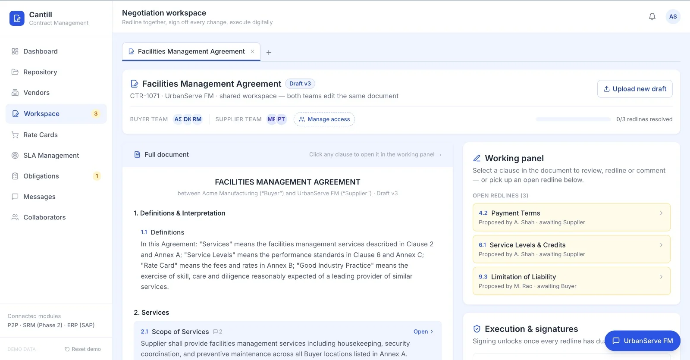Click the AS buyer team avatar
This screenshot has height=360, width=690.
tap(178, 119)
